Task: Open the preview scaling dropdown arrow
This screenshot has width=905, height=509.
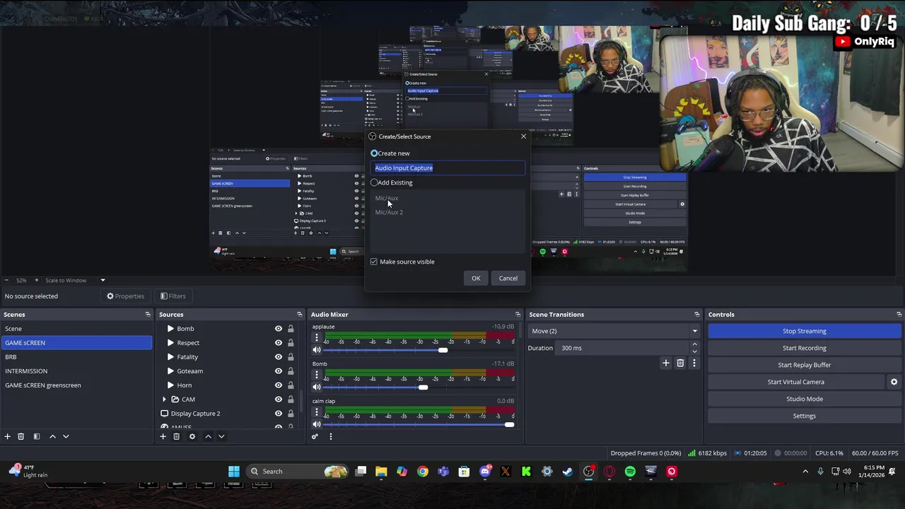Action: pos(103,281)
